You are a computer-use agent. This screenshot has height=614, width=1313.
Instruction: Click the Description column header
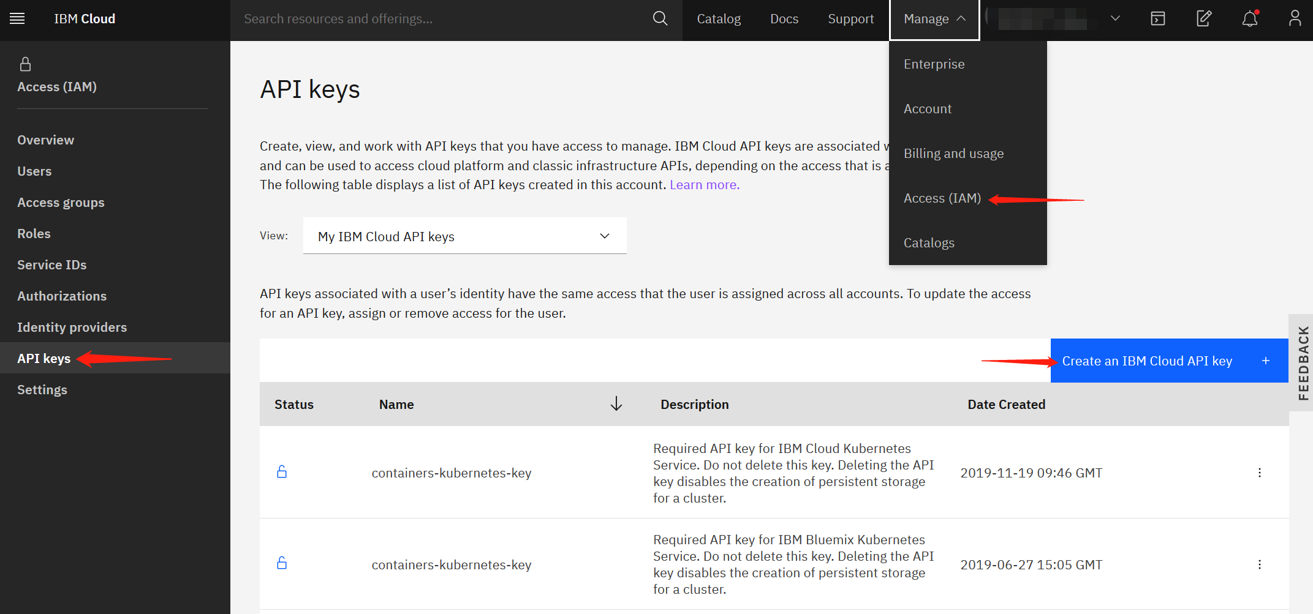695,405
